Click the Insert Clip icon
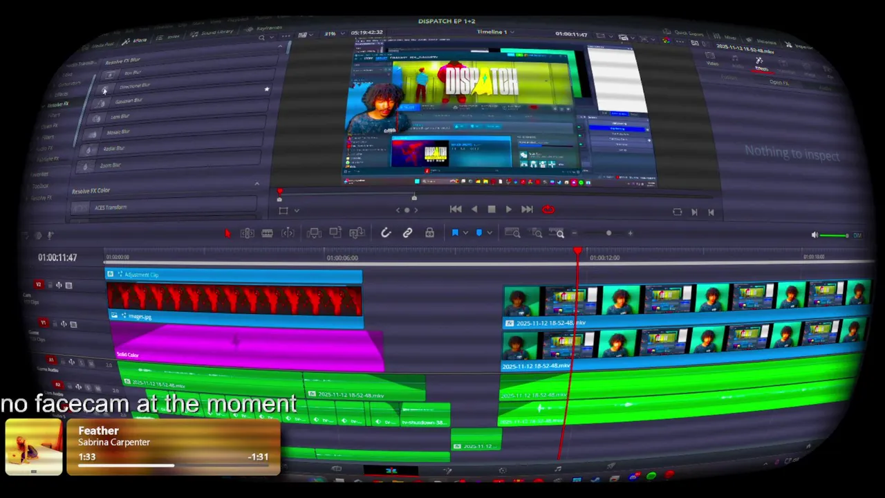Viewport: 885px width, 498px height. tap(314, 234)
